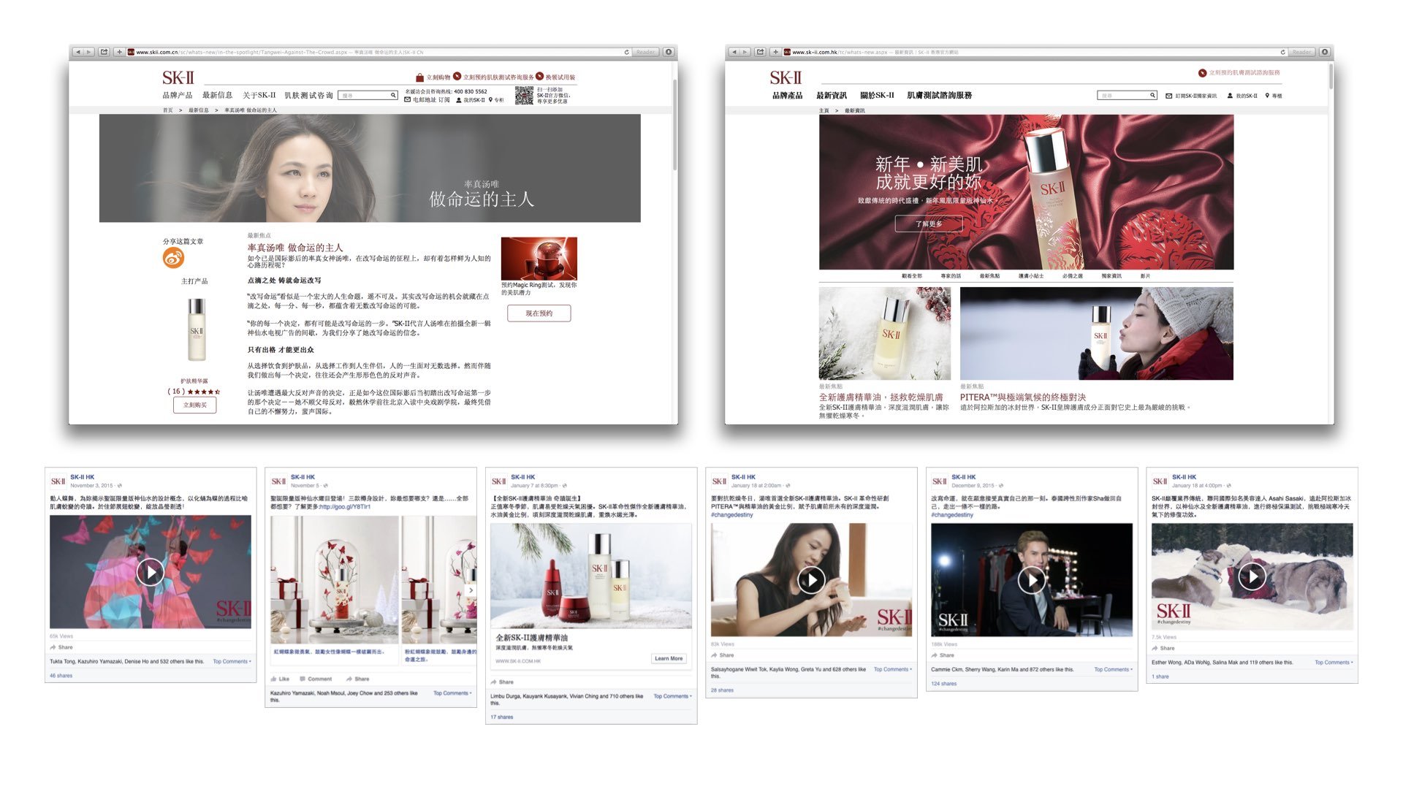Open 肌膚測試諮詢服務 menu on Hong Kong site

pyautogui.click(x=939, y=95)
